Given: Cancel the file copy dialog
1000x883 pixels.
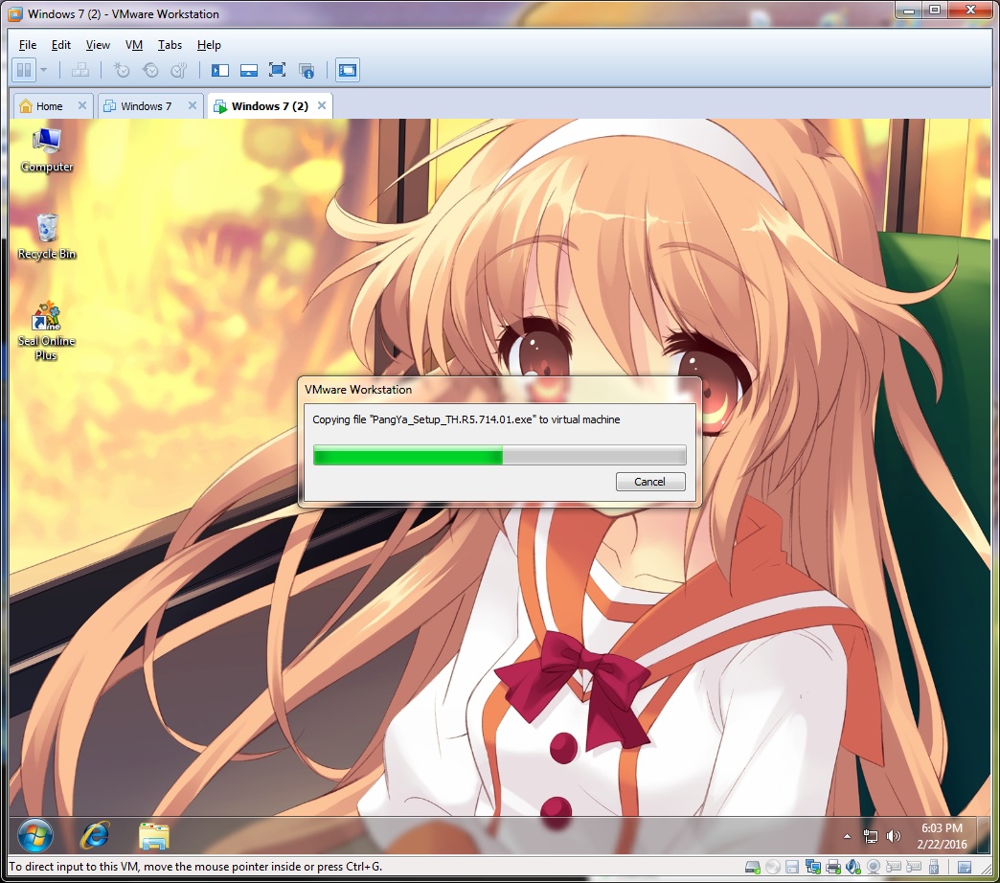Looking at the screenshot, I should [x=650, y=482].
